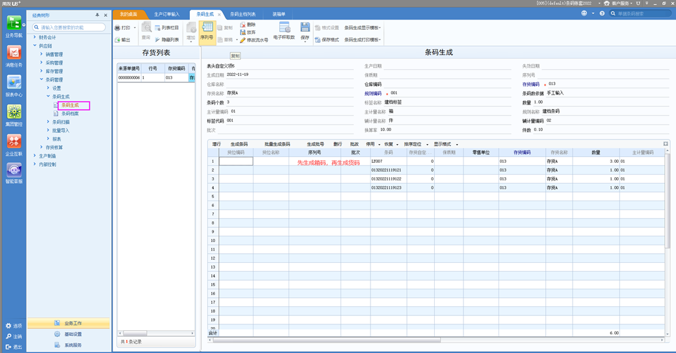Collapse the 条码管理 tree node
The width and height of the screenshot is (676, 353).
[42, 80]
